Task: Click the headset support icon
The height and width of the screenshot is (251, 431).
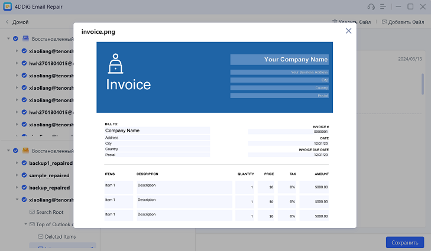Action: click(x=371, y=6)
